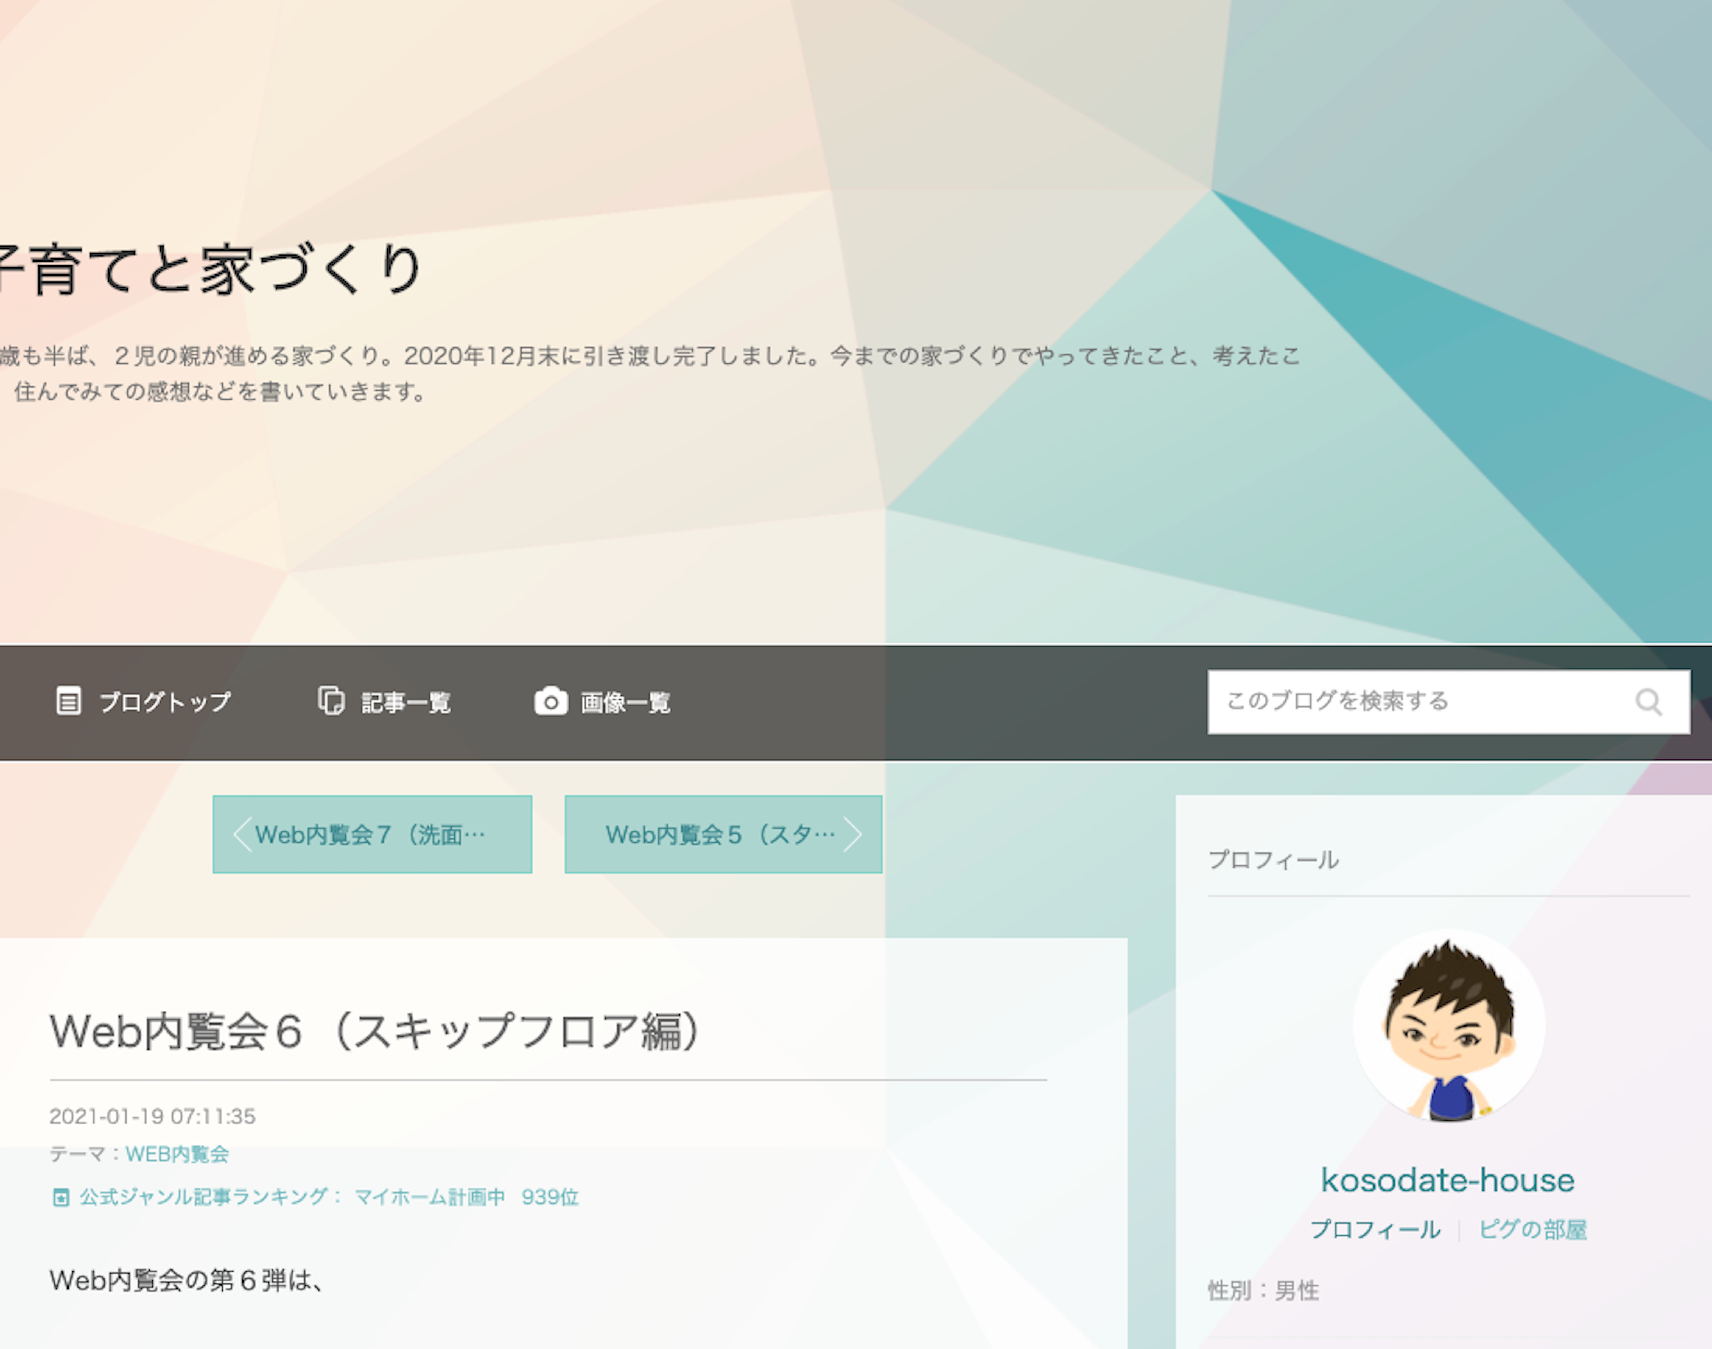Open the マイホーム計画中 genre link
Viewport: 1712px width, 1349px height.
tap(429, 1197)
